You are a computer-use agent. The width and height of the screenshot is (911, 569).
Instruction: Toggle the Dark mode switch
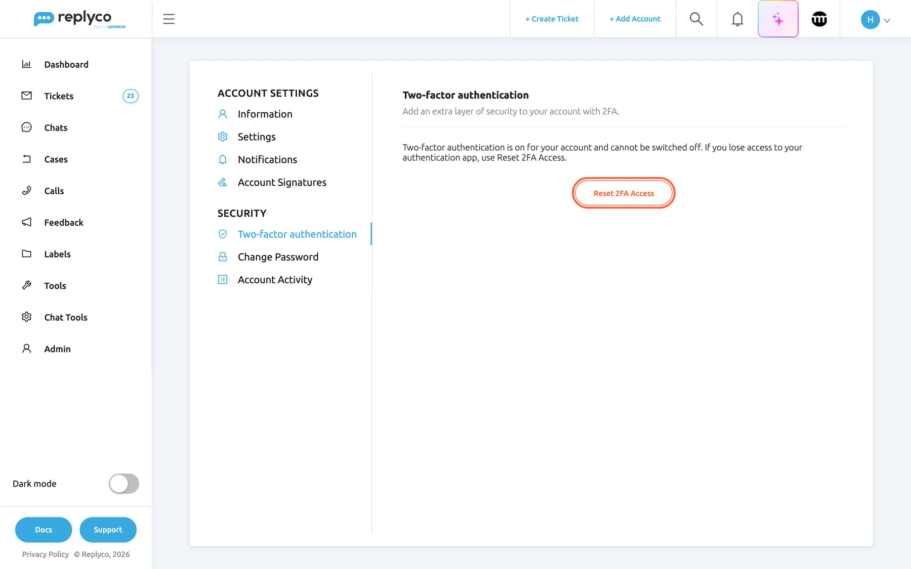(124, 484)
